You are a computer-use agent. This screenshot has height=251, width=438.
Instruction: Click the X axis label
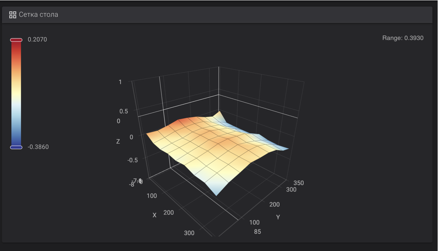pos(155,215)
